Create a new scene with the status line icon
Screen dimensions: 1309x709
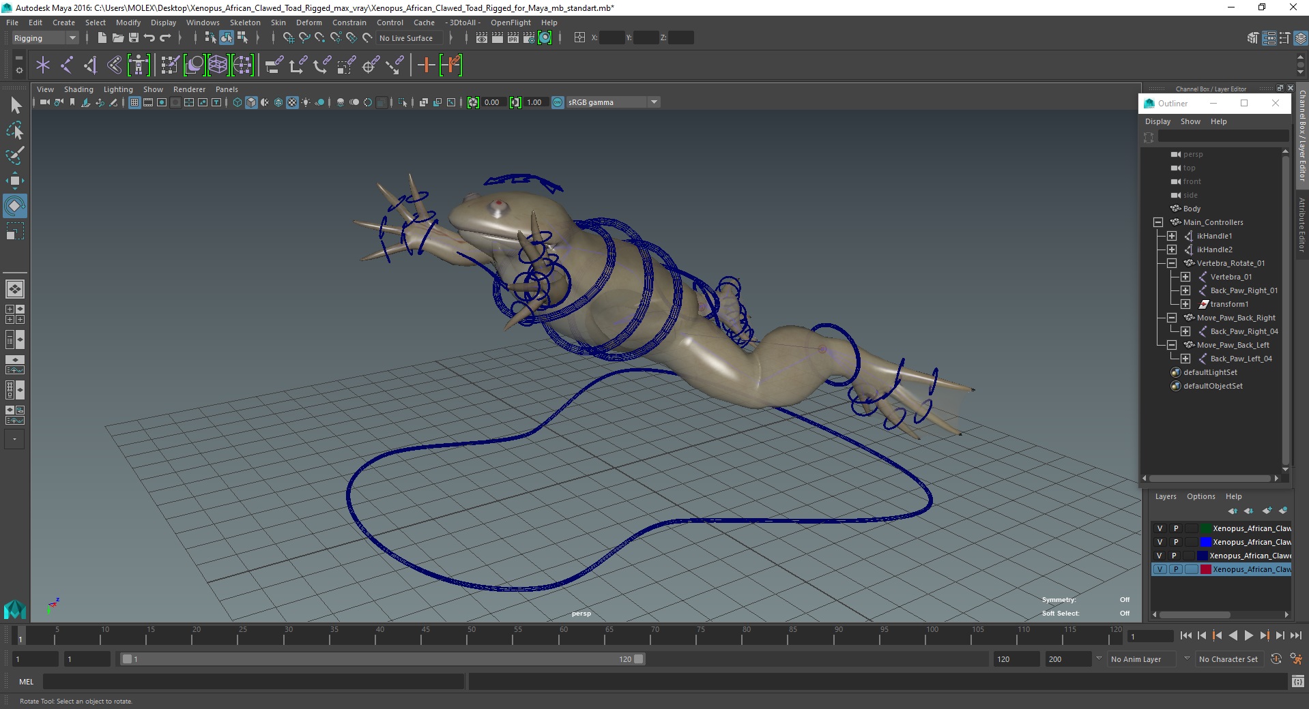click(102, 38)
